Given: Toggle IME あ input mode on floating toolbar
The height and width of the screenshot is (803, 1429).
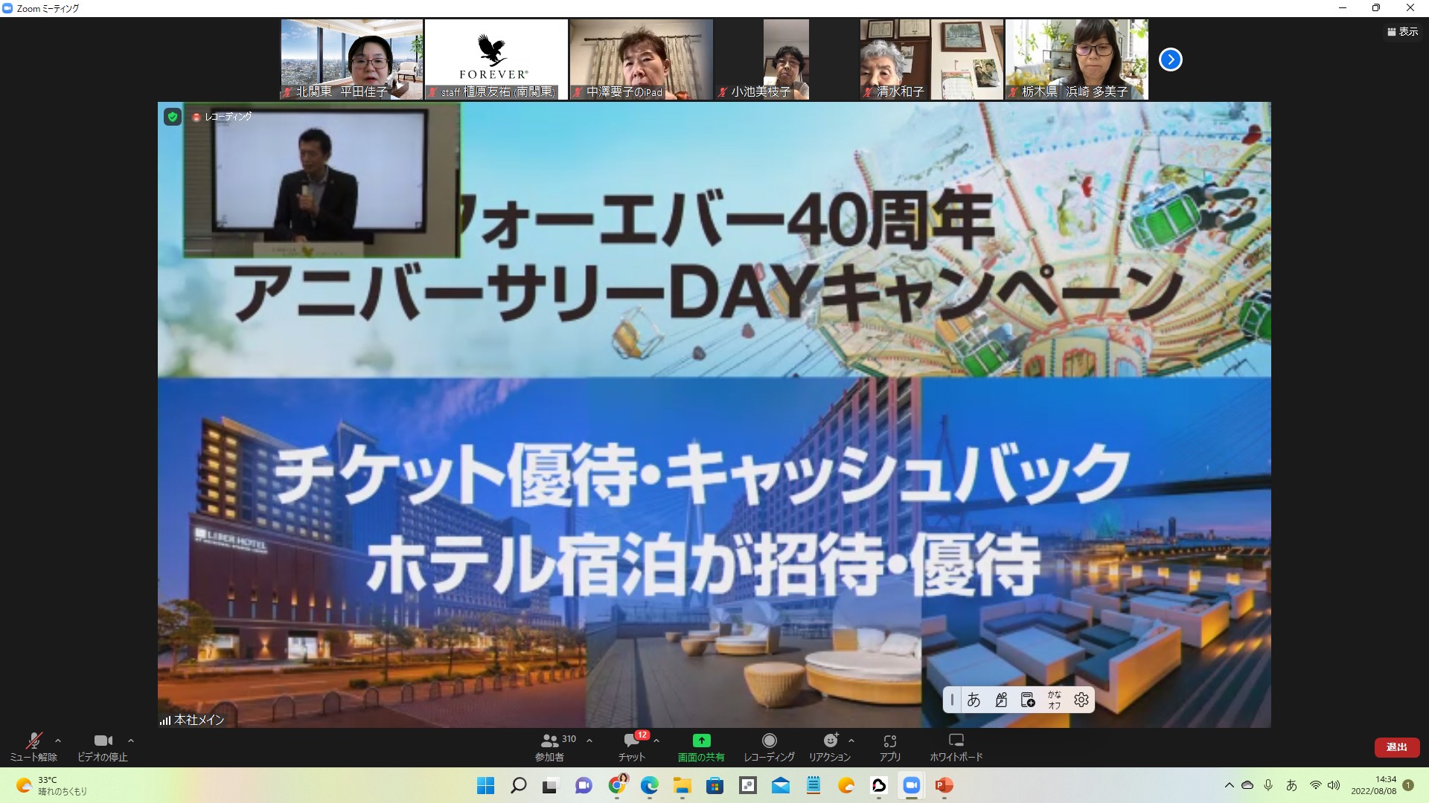Looking at the screenshot, I should [x=974, y=700].
